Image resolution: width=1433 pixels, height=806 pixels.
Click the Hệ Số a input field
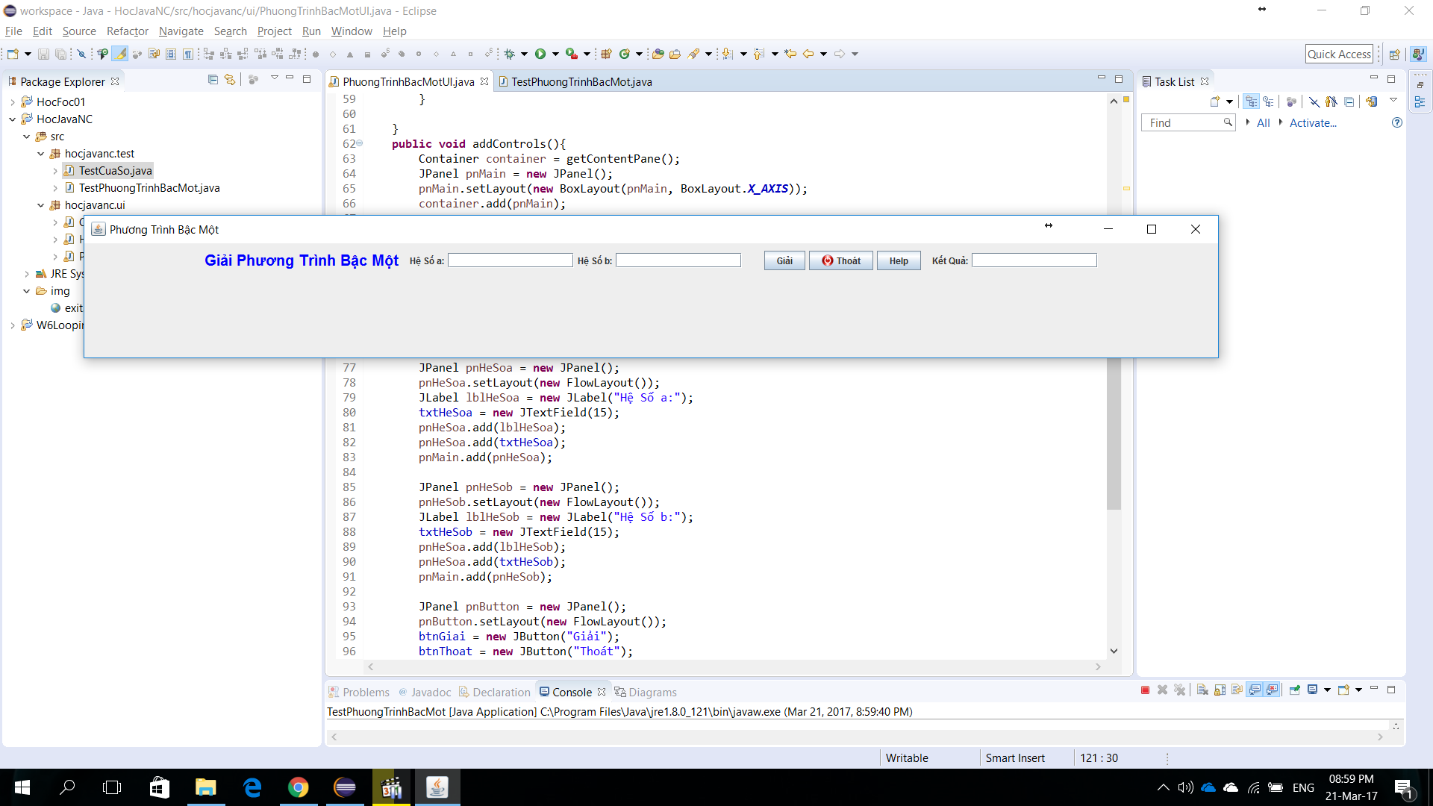pyautogui.click(x=510, y=260)
